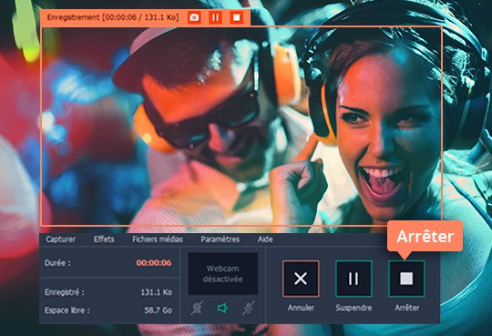Take a snapshot with the camera icon

tap(195, 17)
